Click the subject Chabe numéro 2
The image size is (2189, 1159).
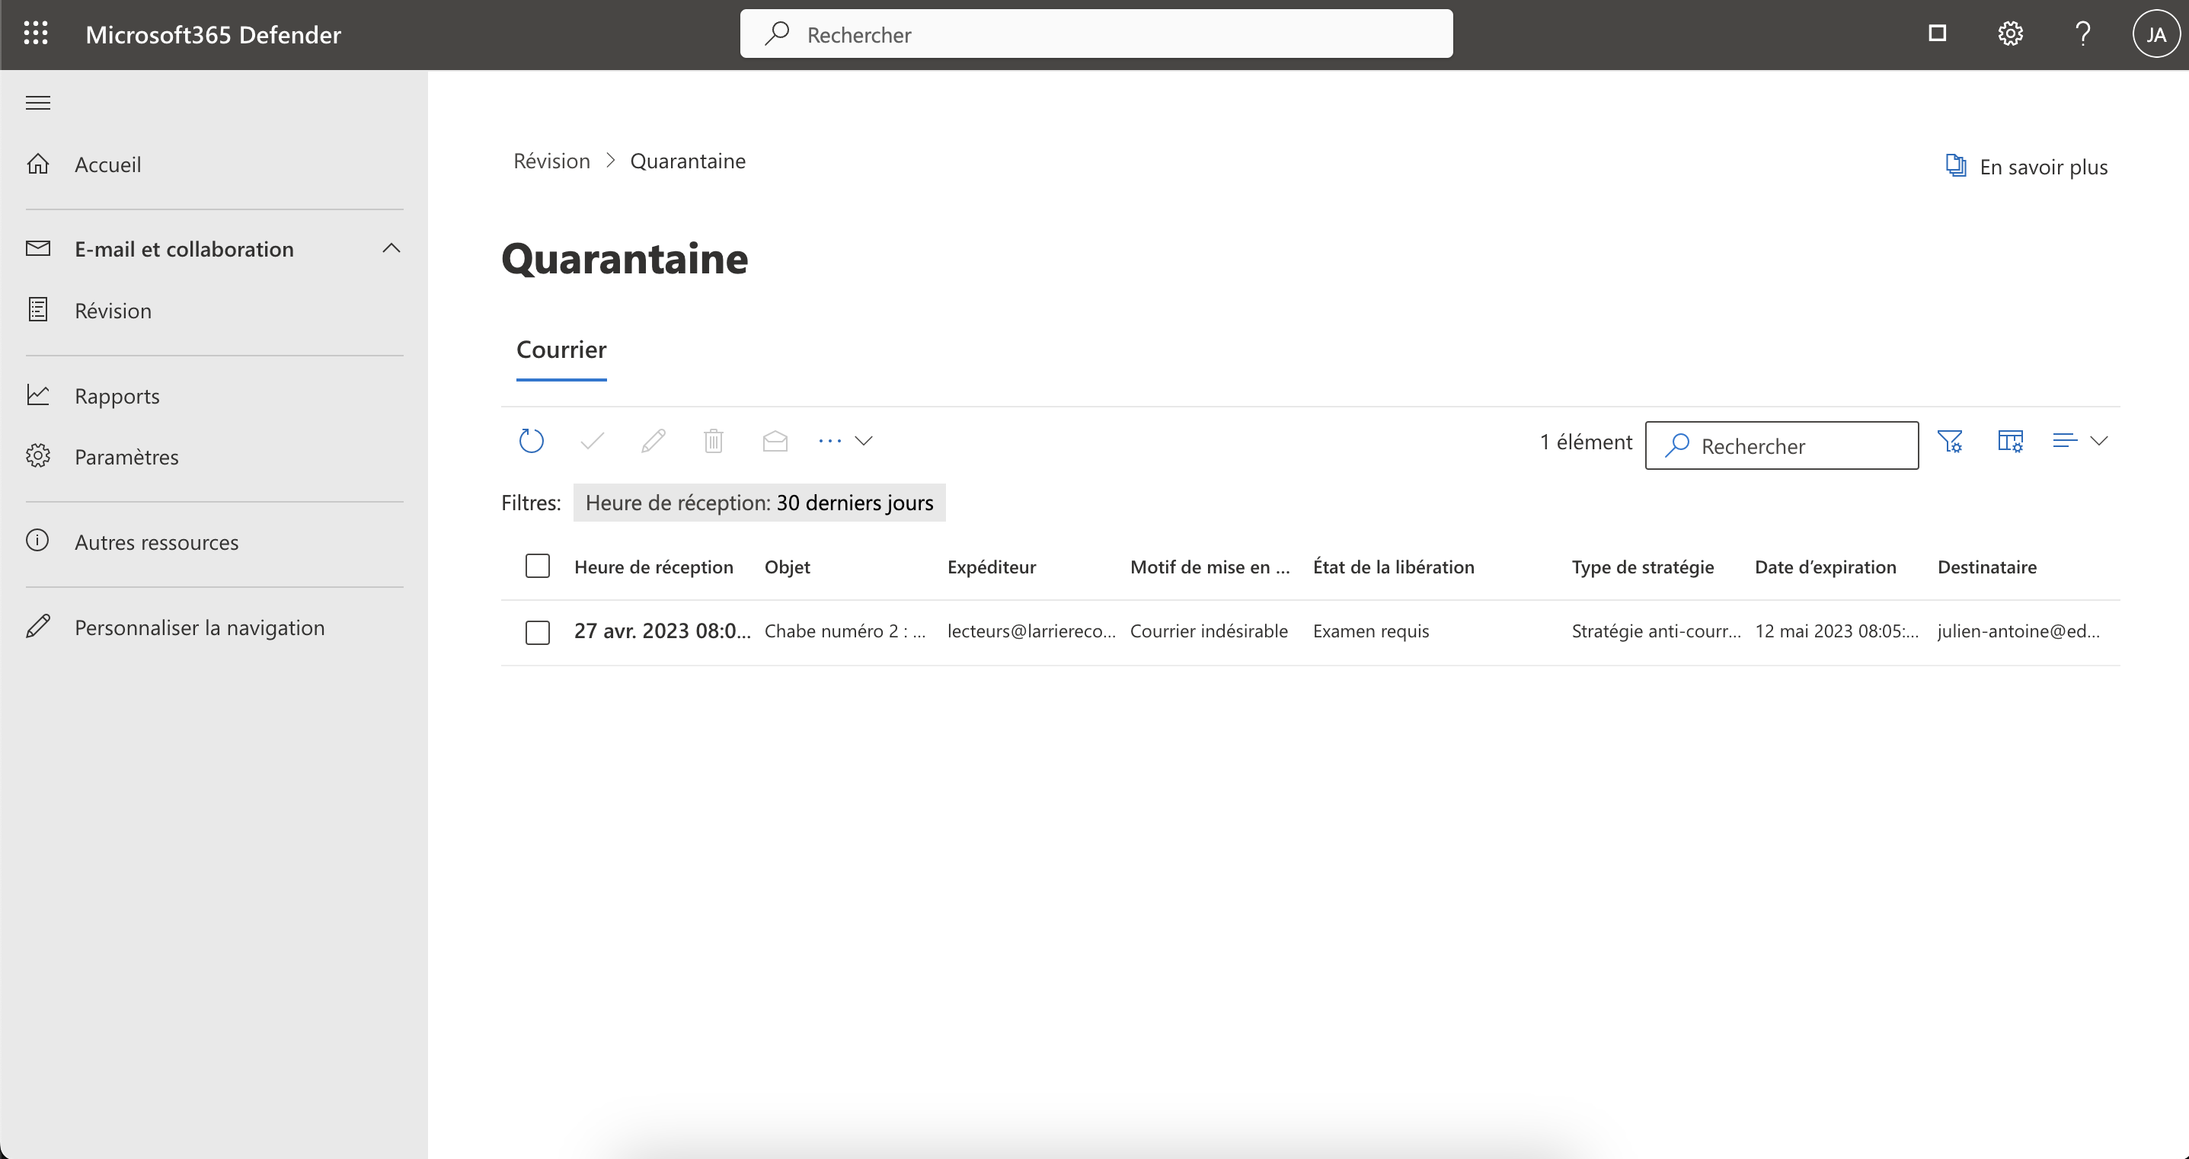[x=845, y=631]
